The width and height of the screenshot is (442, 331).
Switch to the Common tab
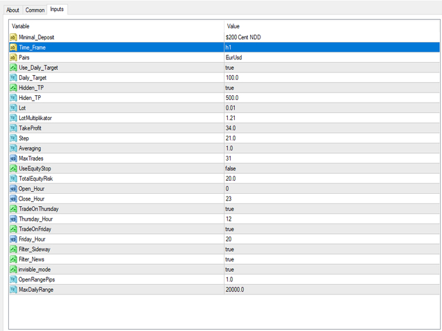[35, 10]
